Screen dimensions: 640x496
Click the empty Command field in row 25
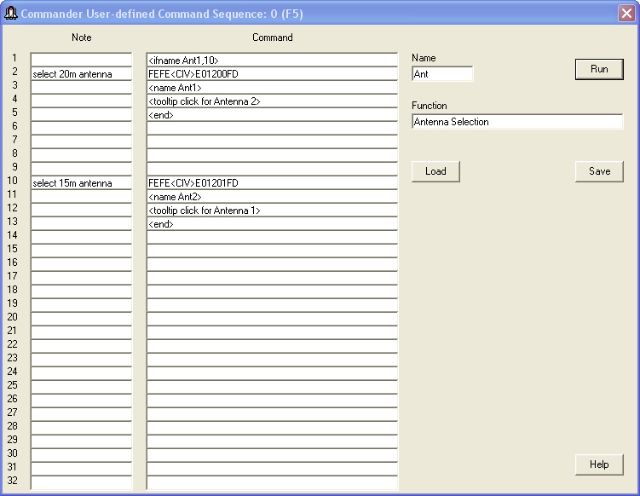pyautogui.click(x=272, y=388)
